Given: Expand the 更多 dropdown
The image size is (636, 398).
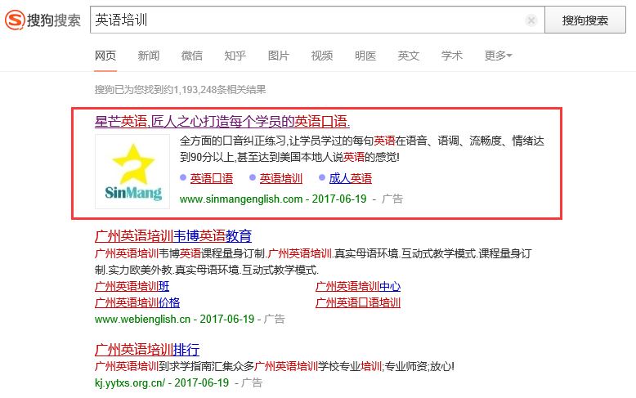Looking at the screenshot, I should click(x=498, y=56).
